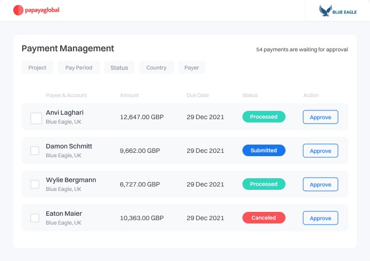Click the due date in Eaton Maier's row
Image resolution: width=370 pixels, height=261 pixels.
205,218
